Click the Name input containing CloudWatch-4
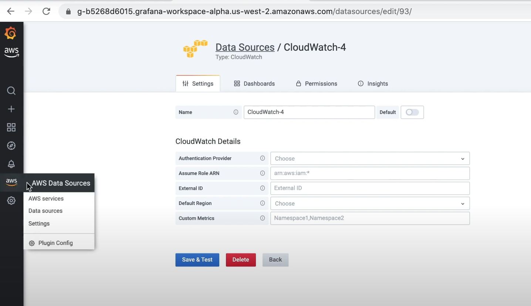 click(309, 112)
